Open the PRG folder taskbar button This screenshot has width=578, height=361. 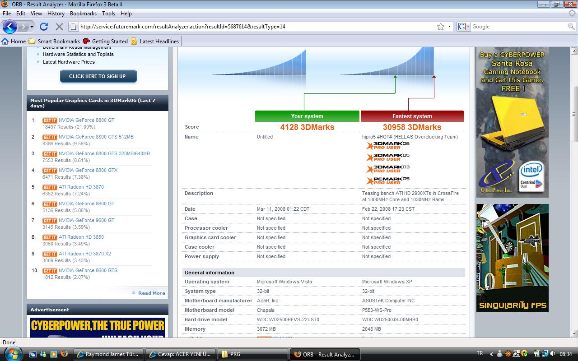(x=253, y=354)
